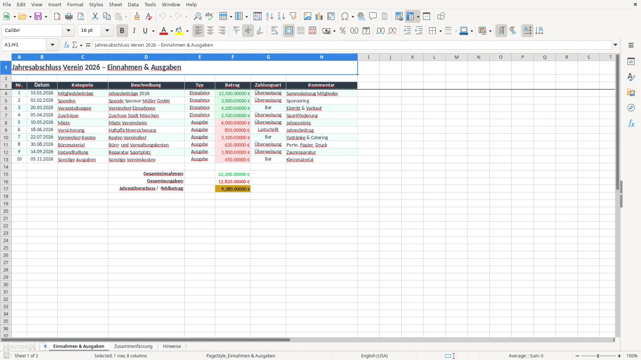
Task: Apply red Font Color swatch
Action: [163, 31]
